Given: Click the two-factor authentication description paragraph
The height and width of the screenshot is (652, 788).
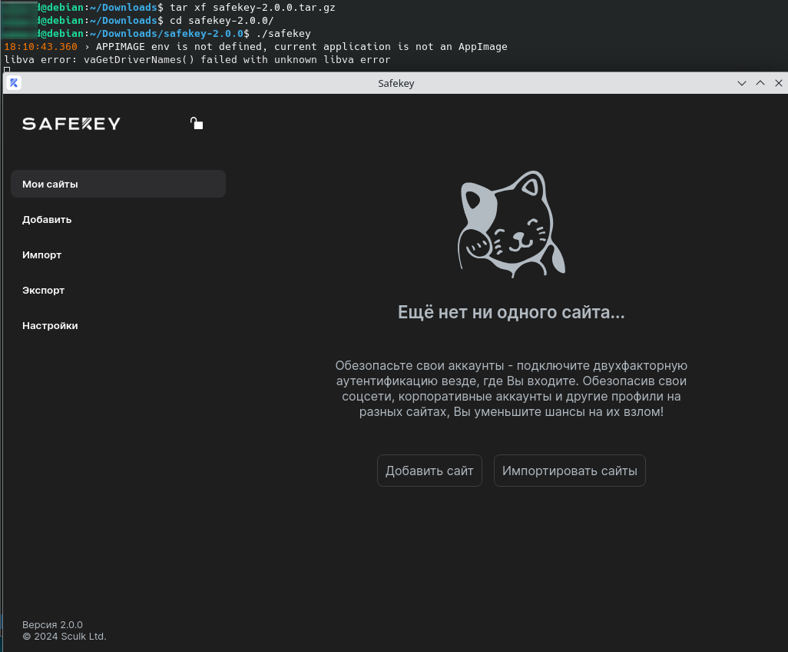Looking at the screenshot, I should click(511, 388).
